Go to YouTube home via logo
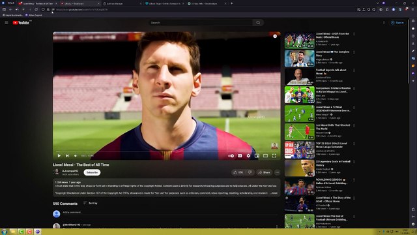 point(21,23)
